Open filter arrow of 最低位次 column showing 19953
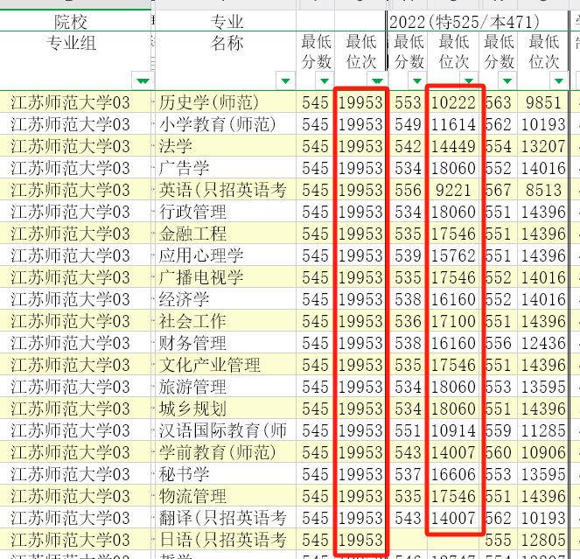This screenshot has width=580, height=559. [377, 81]
